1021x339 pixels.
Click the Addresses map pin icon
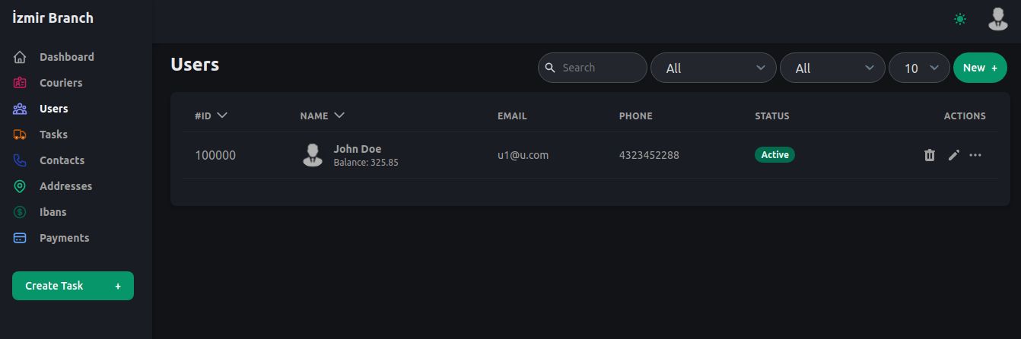[x=21, y=186]
